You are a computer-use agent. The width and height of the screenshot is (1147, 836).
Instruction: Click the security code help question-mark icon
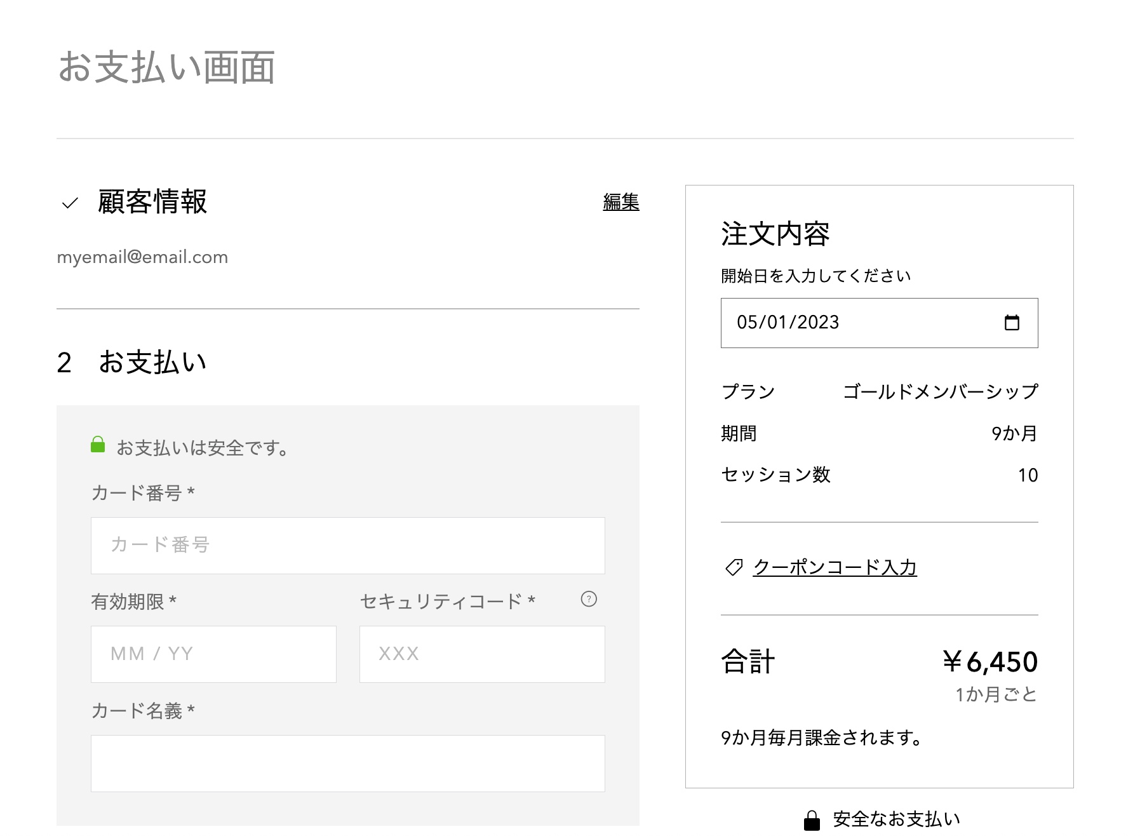pos(589,599)
